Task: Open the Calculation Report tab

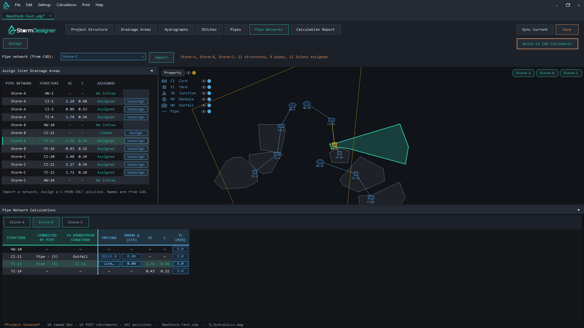Action: 316,29
